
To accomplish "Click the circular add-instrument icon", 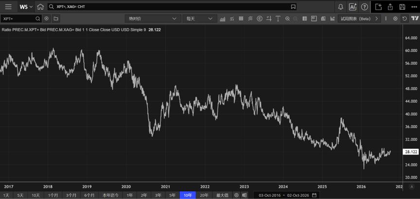I will coord(47,18).
